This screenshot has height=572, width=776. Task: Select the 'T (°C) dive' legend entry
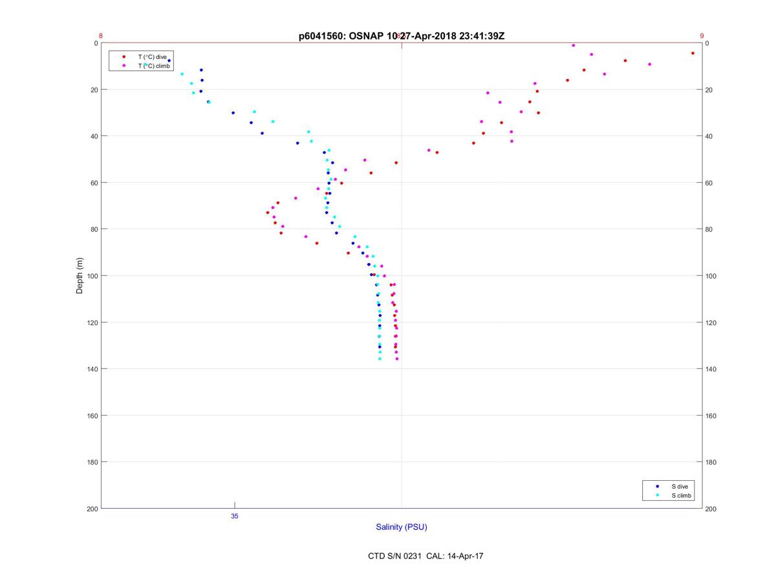(153, 57)
